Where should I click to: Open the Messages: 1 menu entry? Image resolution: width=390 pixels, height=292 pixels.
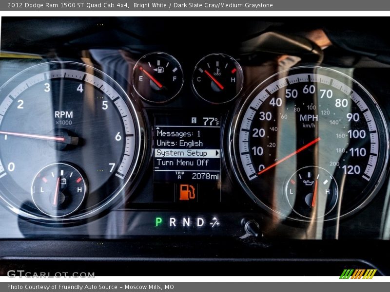[178, 134]
